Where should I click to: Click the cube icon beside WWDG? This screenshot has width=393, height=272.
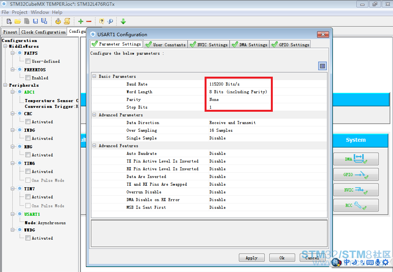click(x=20, y=230)
